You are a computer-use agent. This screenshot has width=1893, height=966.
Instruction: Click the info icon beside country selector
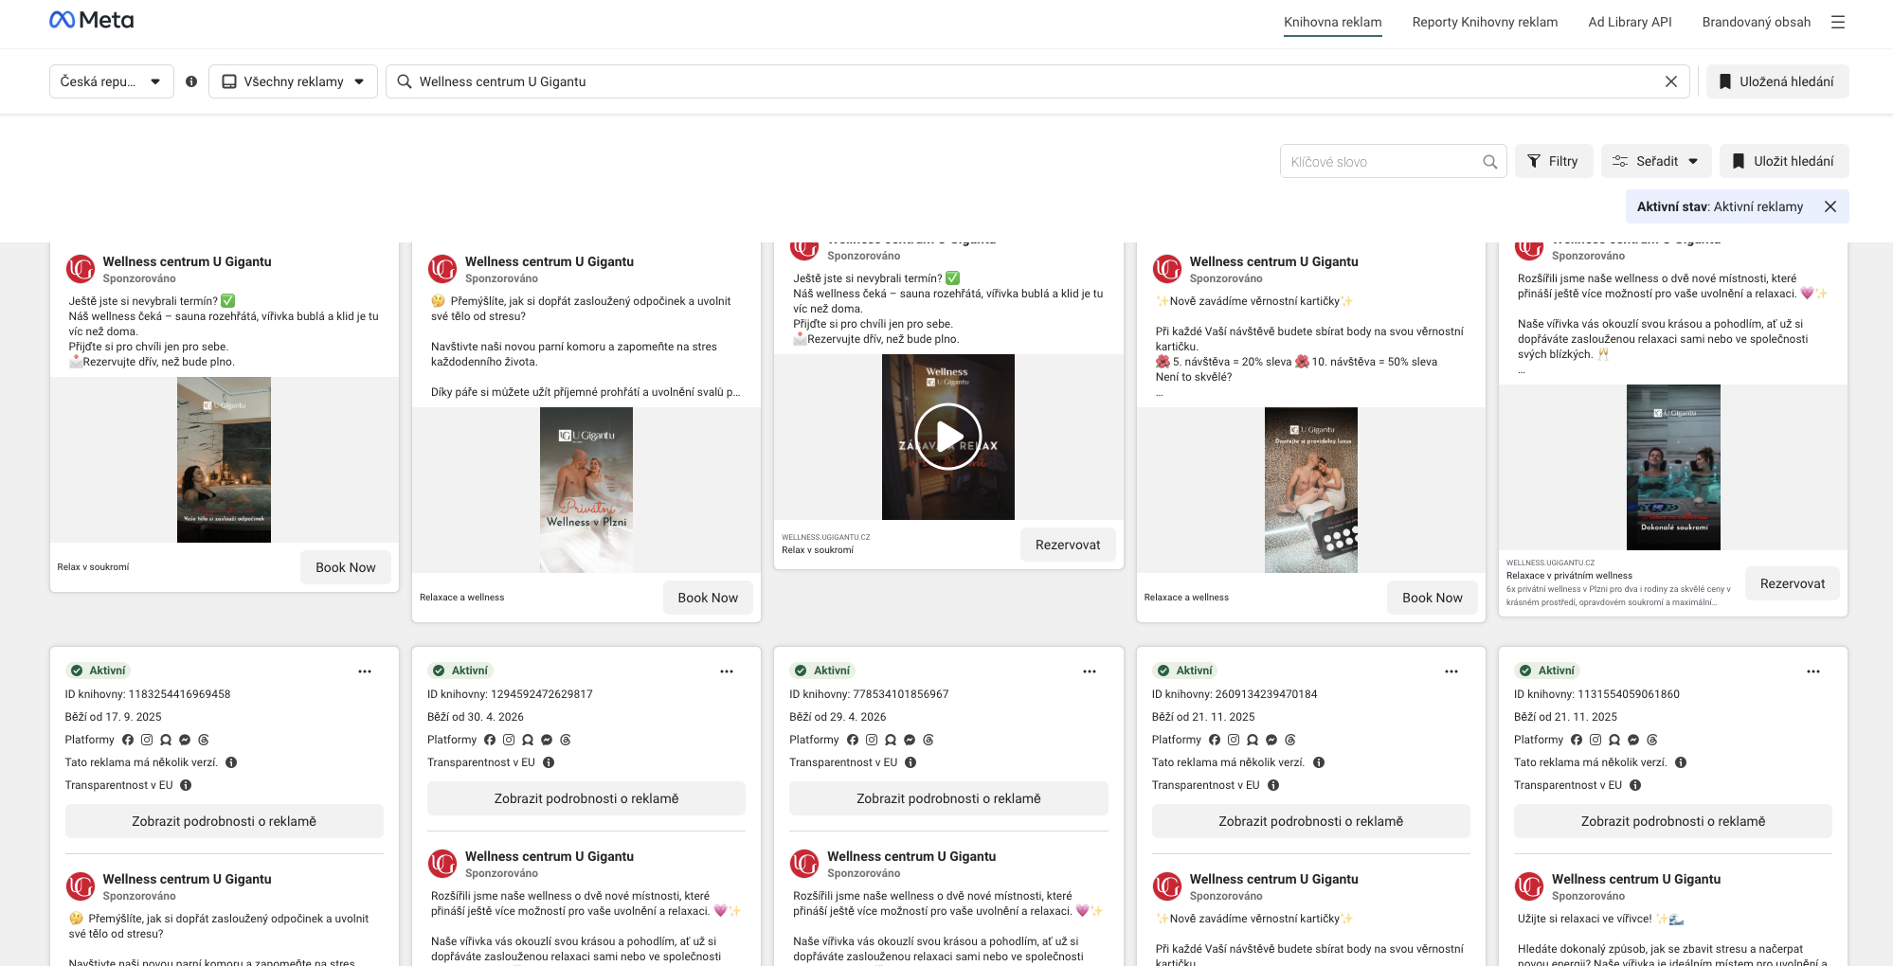(191, 81)
